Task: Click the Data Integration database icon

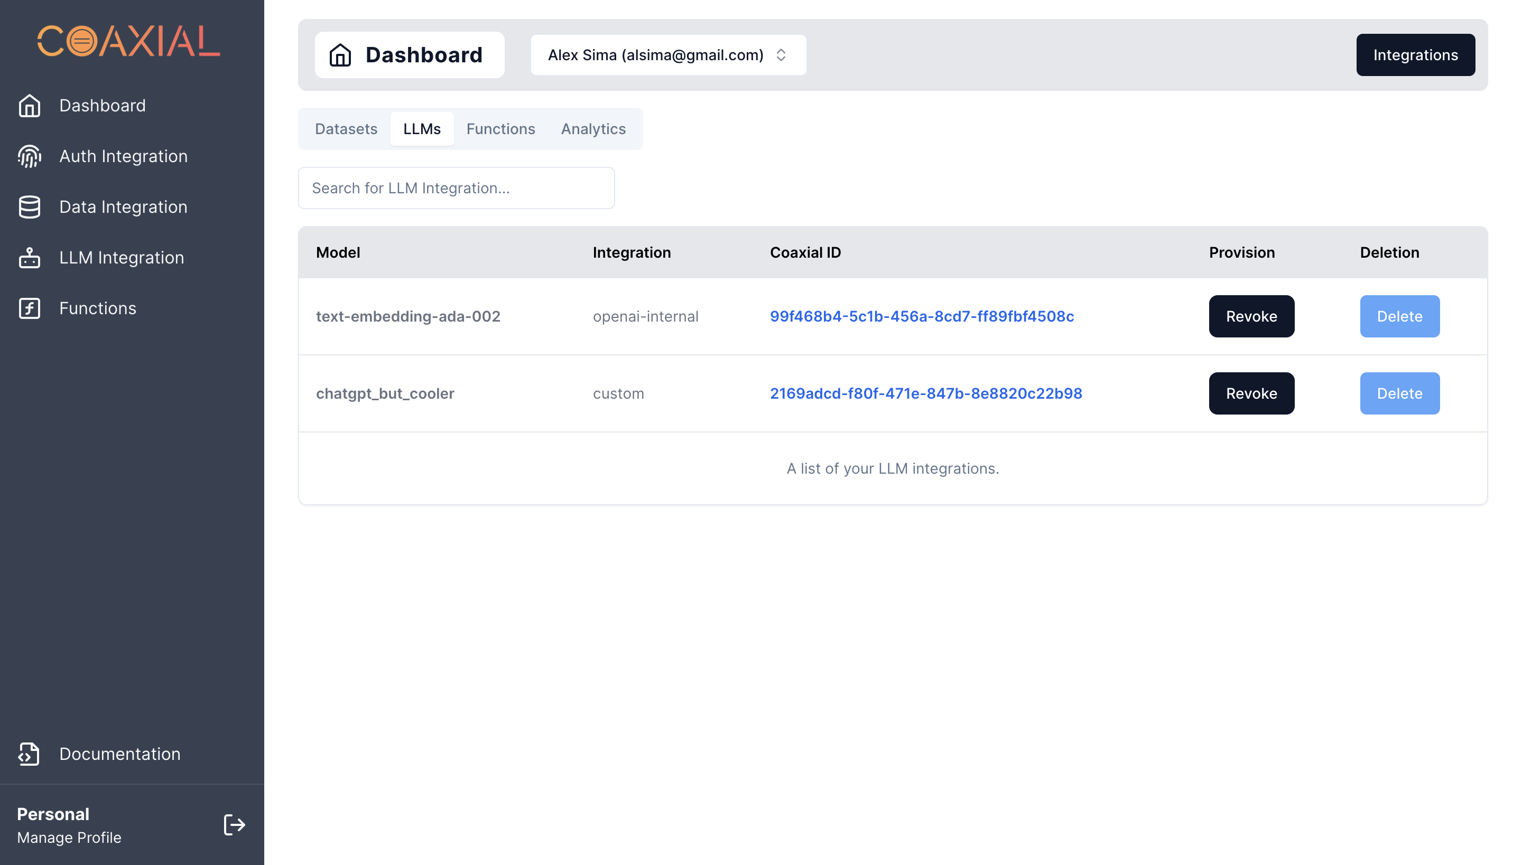Action: [29, 207]
